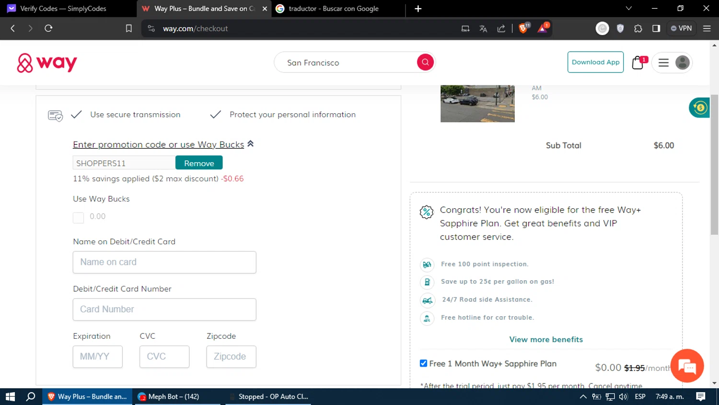Click the Card Number field
719x405 pixels.
(164, 310)
